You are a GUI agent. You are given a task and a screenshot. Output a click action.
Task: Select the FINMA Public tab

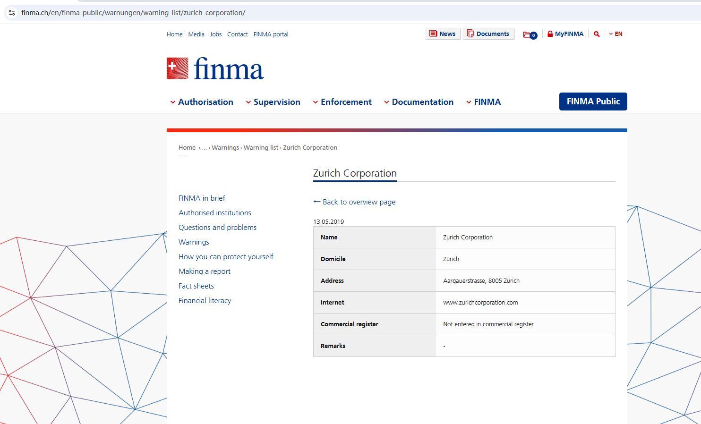pos(593,102)
